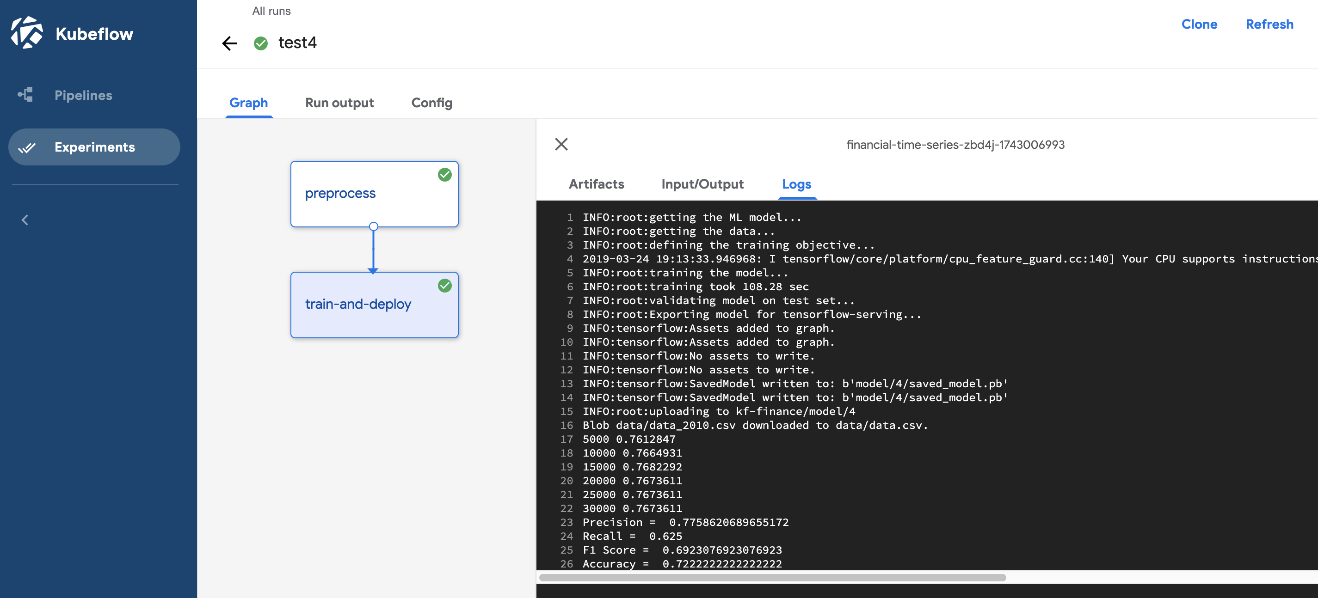Open the Experiments section
1318x598 pixels.
click(94, 146)
